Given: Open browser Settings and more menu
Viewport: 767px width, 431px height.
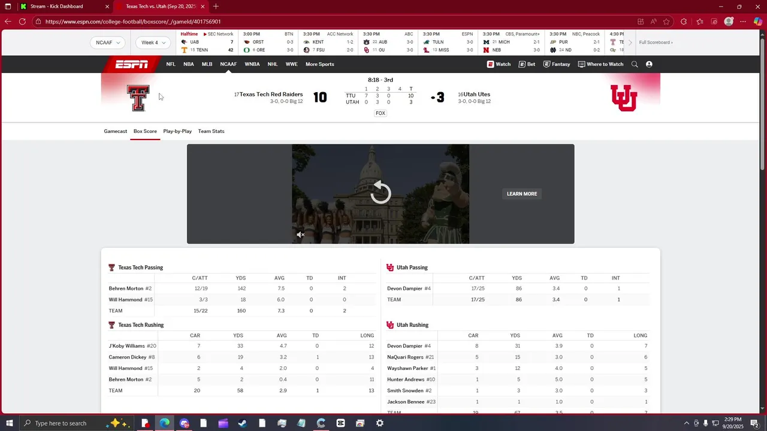Looking at the screenshot, I should point(744,22).
